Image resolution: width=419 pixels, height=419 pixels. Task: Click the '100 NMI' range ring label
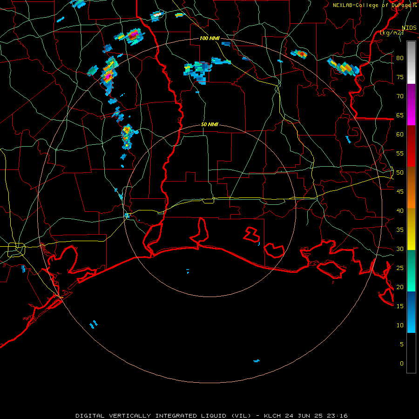coord(209,38)
